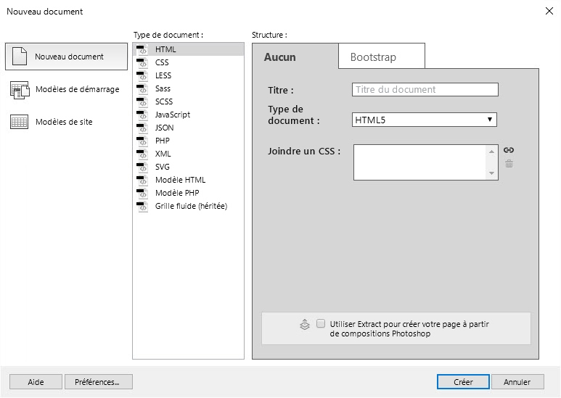Open the Préférences... dialog button
This screenshot has height=398, width=561.
point(98,382)
